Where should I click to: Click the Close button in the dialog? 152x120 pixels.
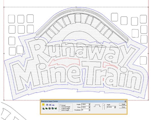click(x=123, y=107)
